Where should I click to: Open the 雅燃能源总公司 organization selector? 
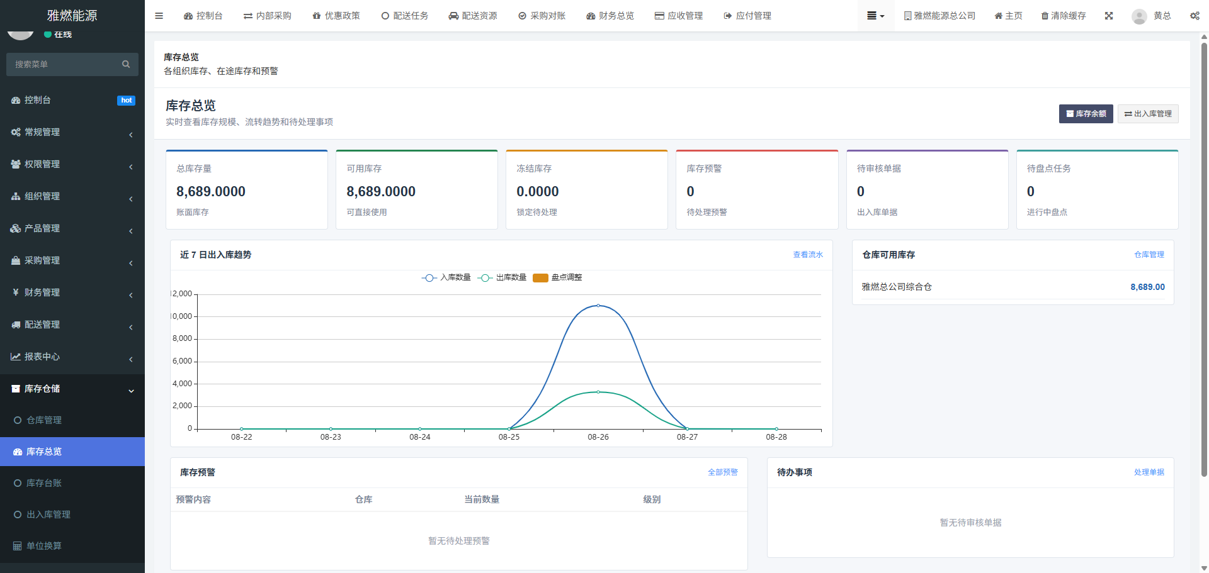click(x=939, y=16)
